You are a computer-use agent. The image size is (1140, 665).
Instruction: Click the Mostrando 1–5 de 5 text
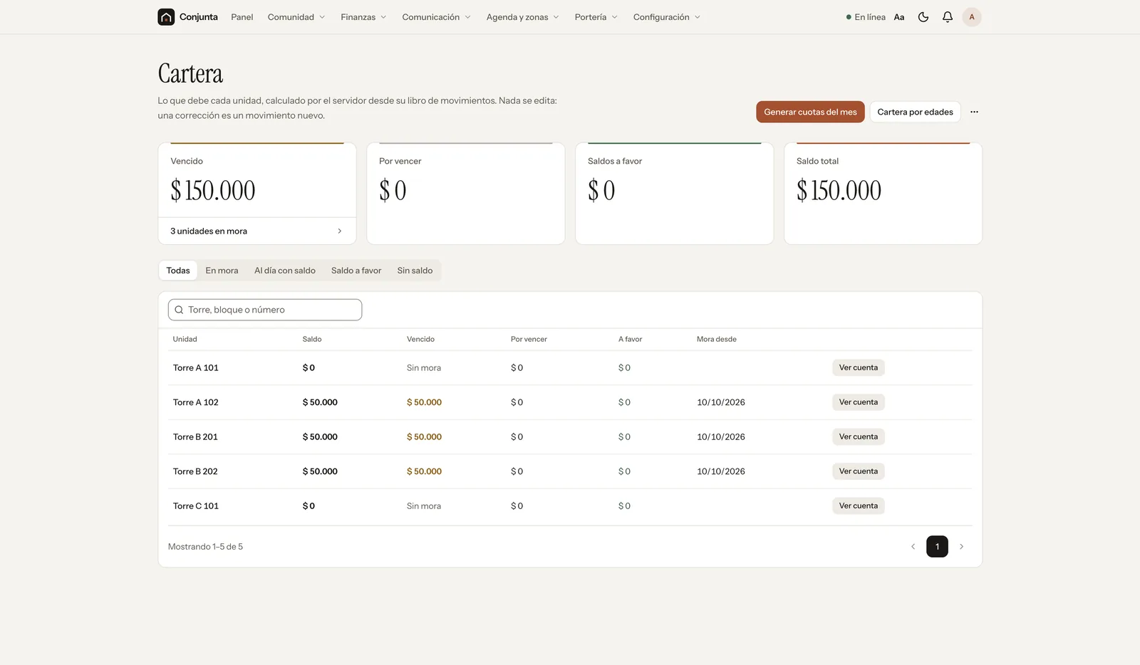pyautogui.click(x=205, y=547)
